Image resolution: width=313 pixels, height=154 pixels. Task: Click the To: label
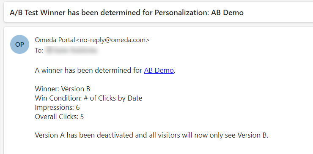(x=39, y=50)
